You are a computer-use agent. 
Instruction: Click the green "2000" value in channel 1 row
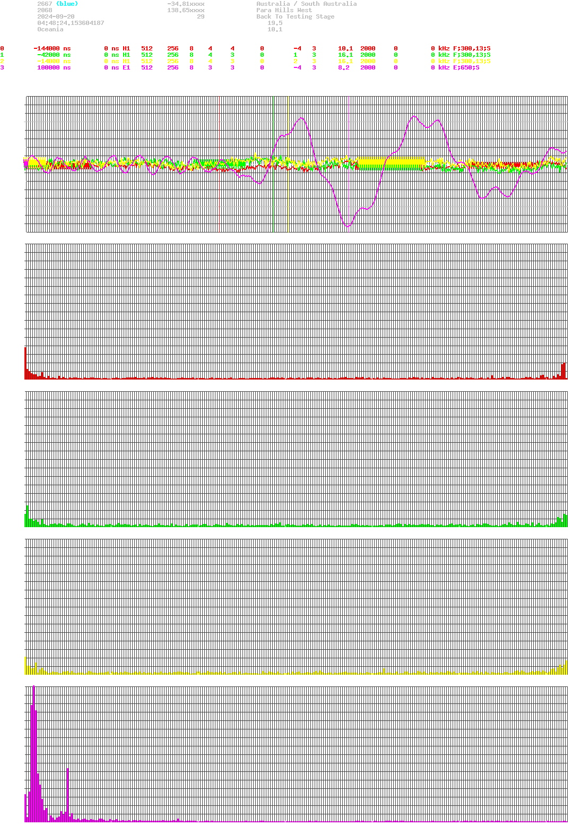pos(368,55)
